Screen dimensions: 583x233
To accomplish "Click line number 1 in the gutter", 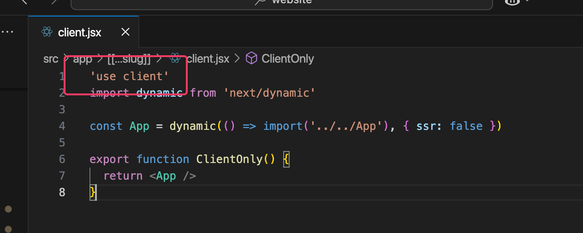I will pos(62,76).
